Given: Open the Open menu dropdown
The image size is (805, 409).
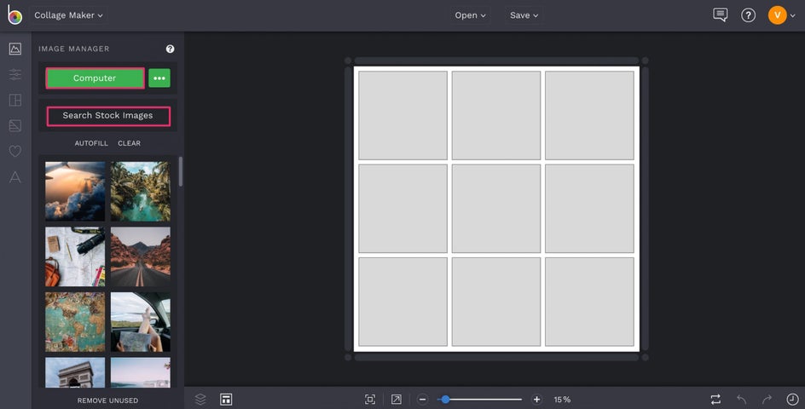Looking at the screenshot, I should click(470, 15).
